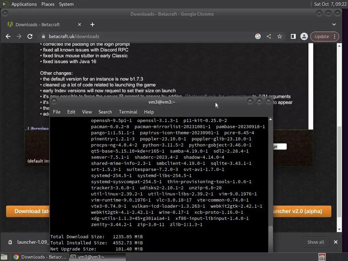
Task: Open the Applications menu in the panel
Action: 24,4
